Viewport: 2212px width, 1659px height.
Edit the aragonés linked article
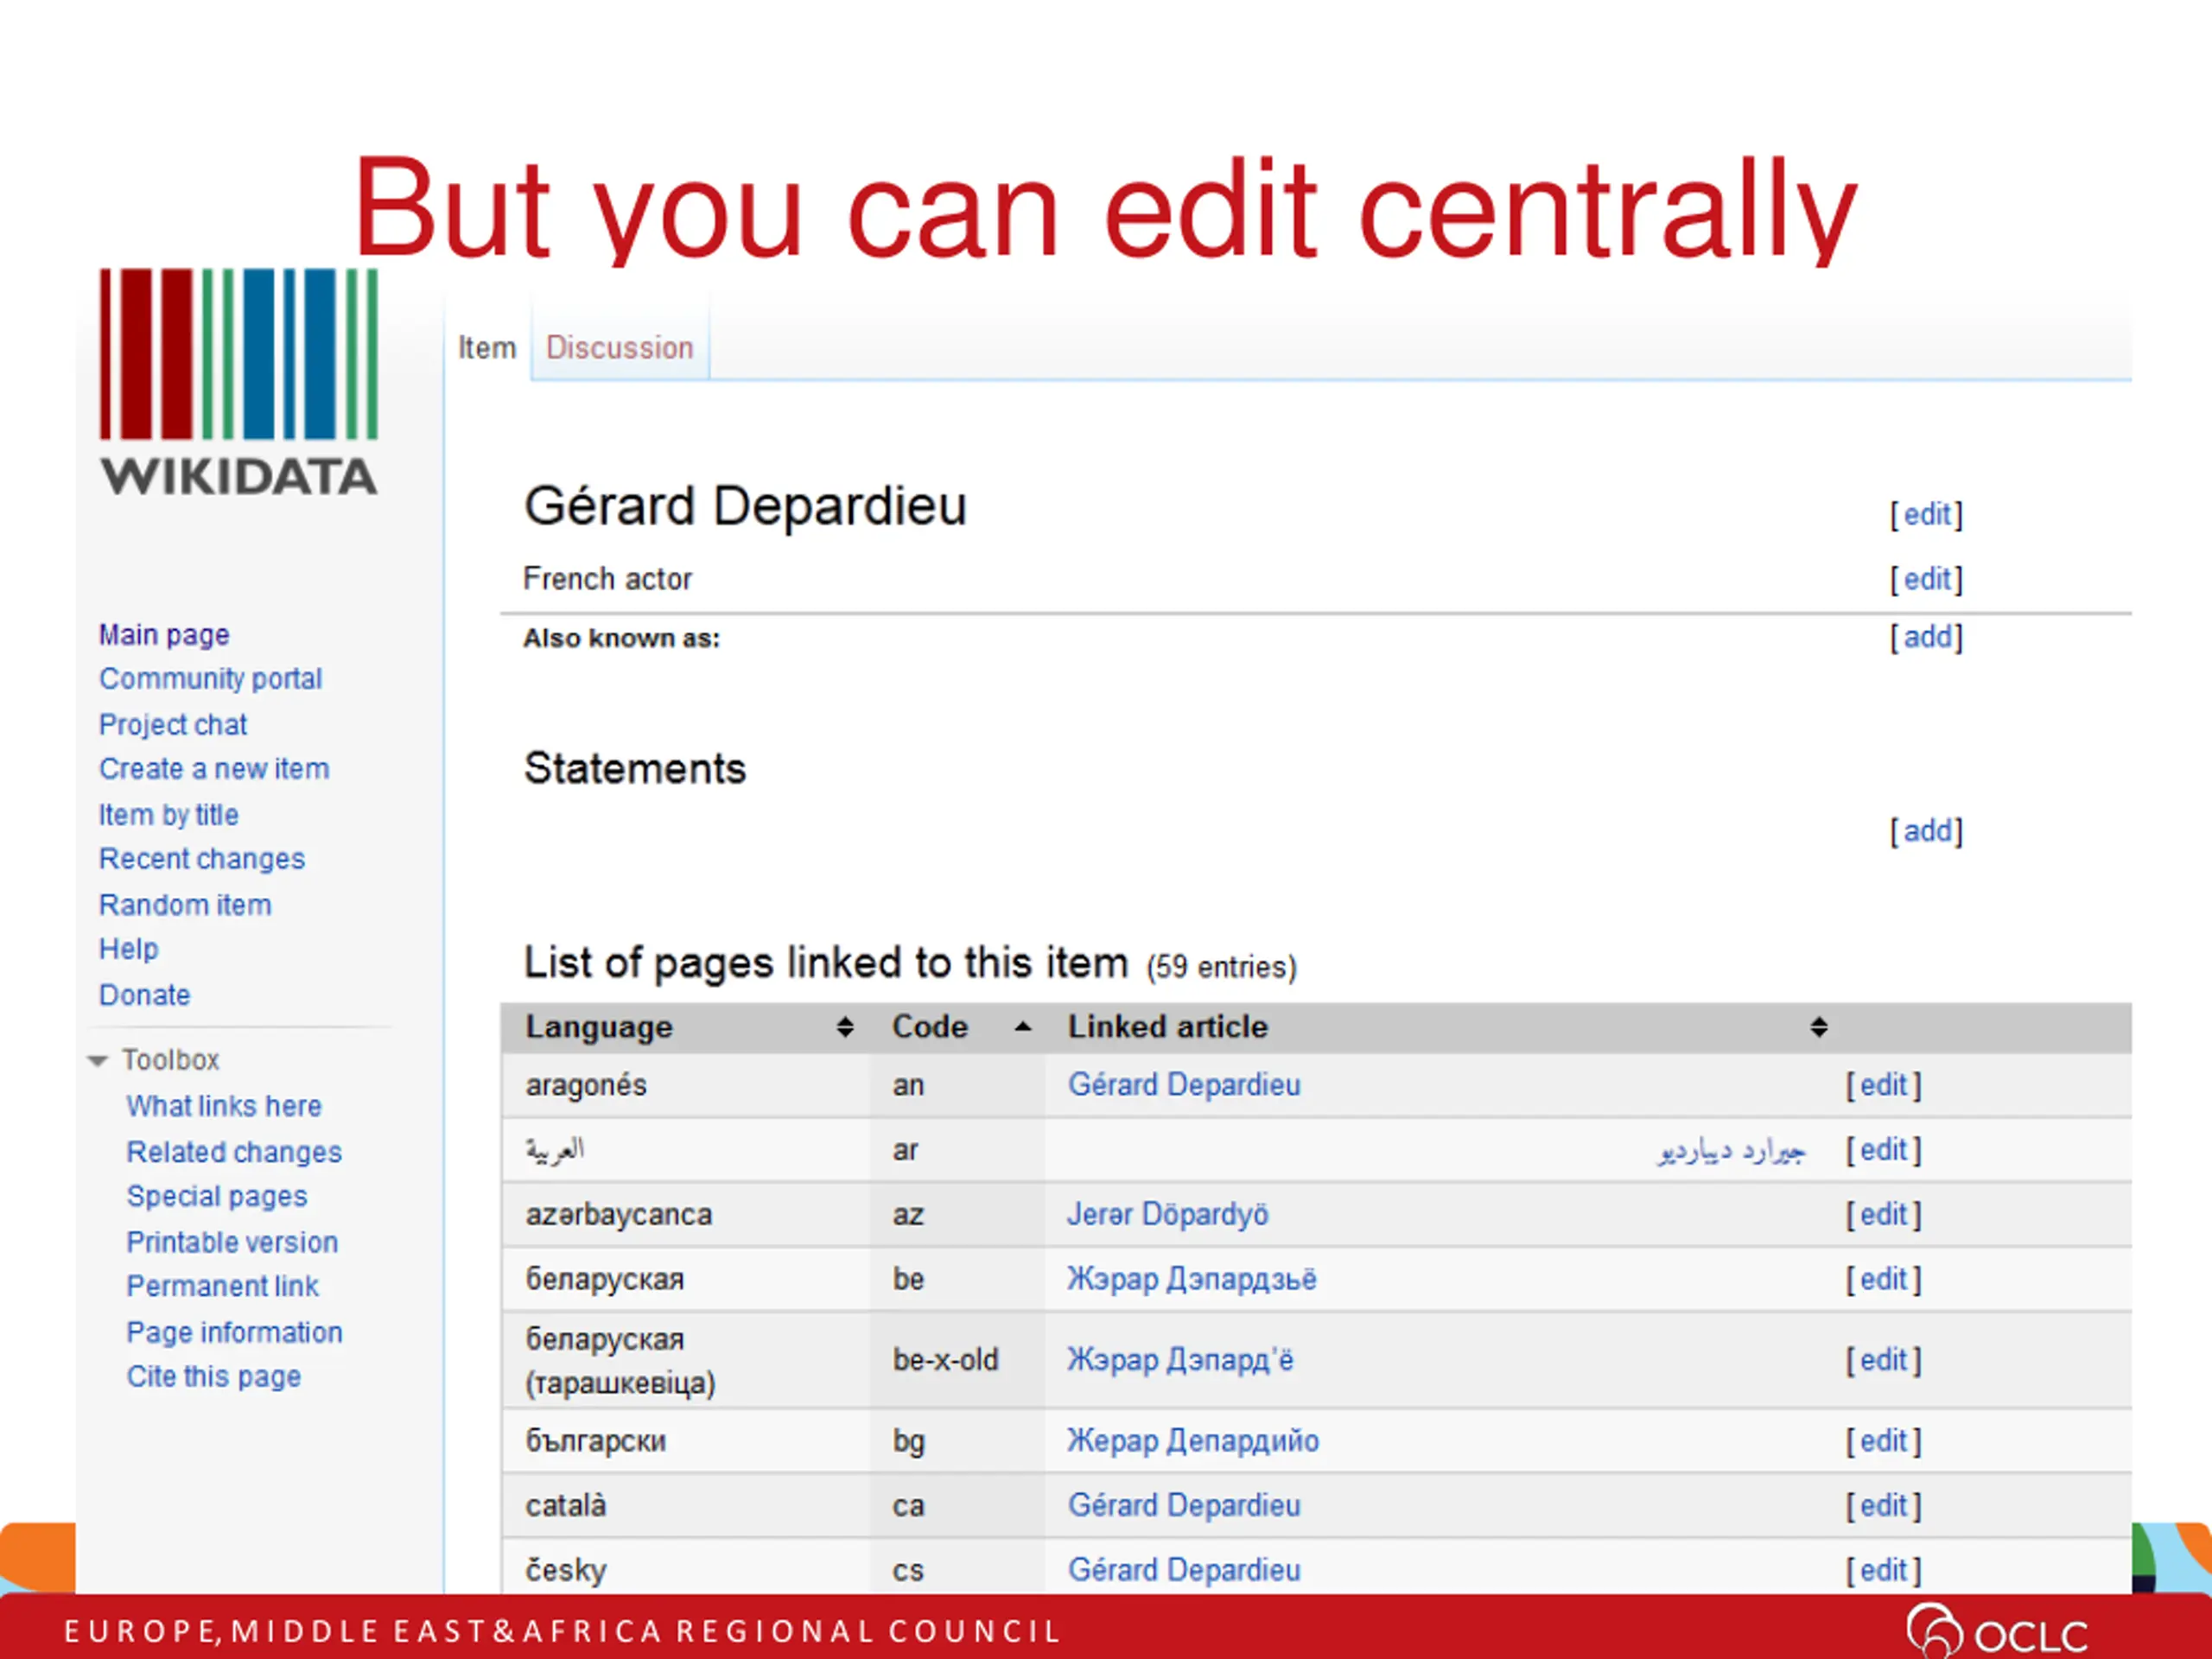click(x=1883, y=1084)
